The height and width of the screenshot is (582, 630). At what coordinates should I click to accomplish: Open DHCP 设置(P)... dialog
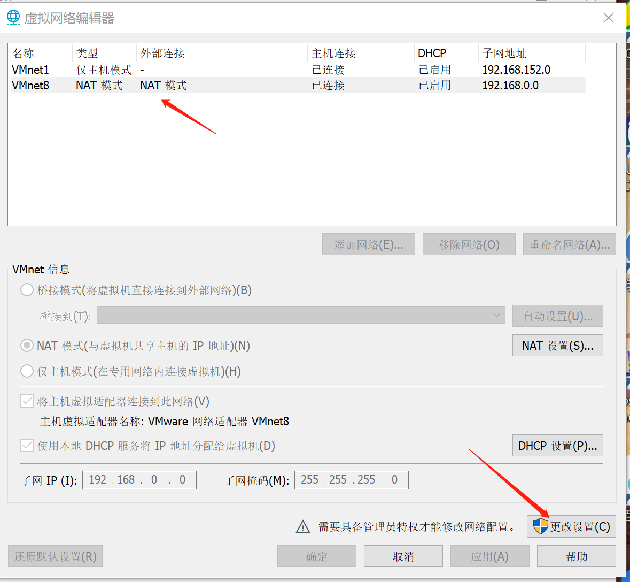point(558,445)
